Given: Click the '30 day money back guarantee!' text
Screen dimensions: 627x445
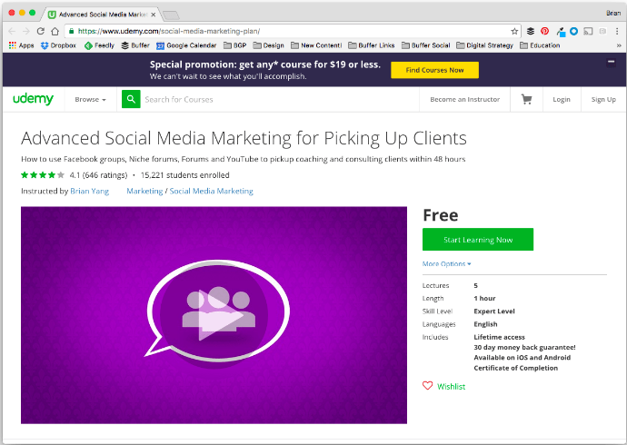Looking at the screenshot, I should point(524,347).
